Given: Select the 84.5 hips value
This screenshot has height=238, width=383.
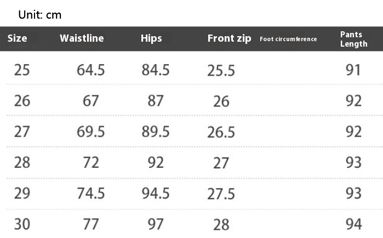Looking at the screenshot, I should [x=156, y=70].
